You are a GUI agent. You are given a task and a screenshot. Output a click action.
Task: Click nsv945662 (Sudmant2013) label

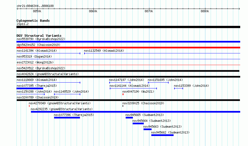click(x=170, y=132)
